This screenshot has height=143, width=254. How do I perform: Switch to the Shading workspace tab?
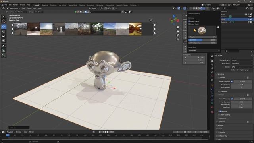pyautogui.click(x=82, y=5)
